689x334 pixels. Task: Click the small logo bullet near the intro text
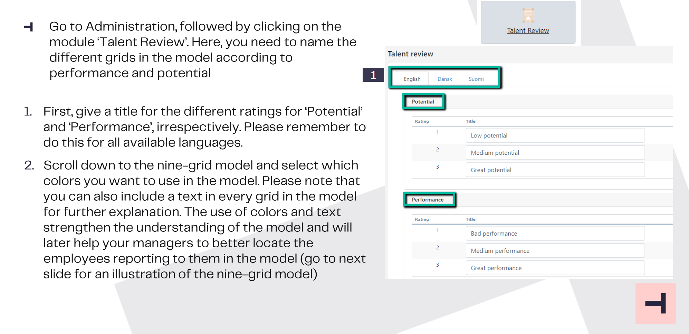pos(28,27)
